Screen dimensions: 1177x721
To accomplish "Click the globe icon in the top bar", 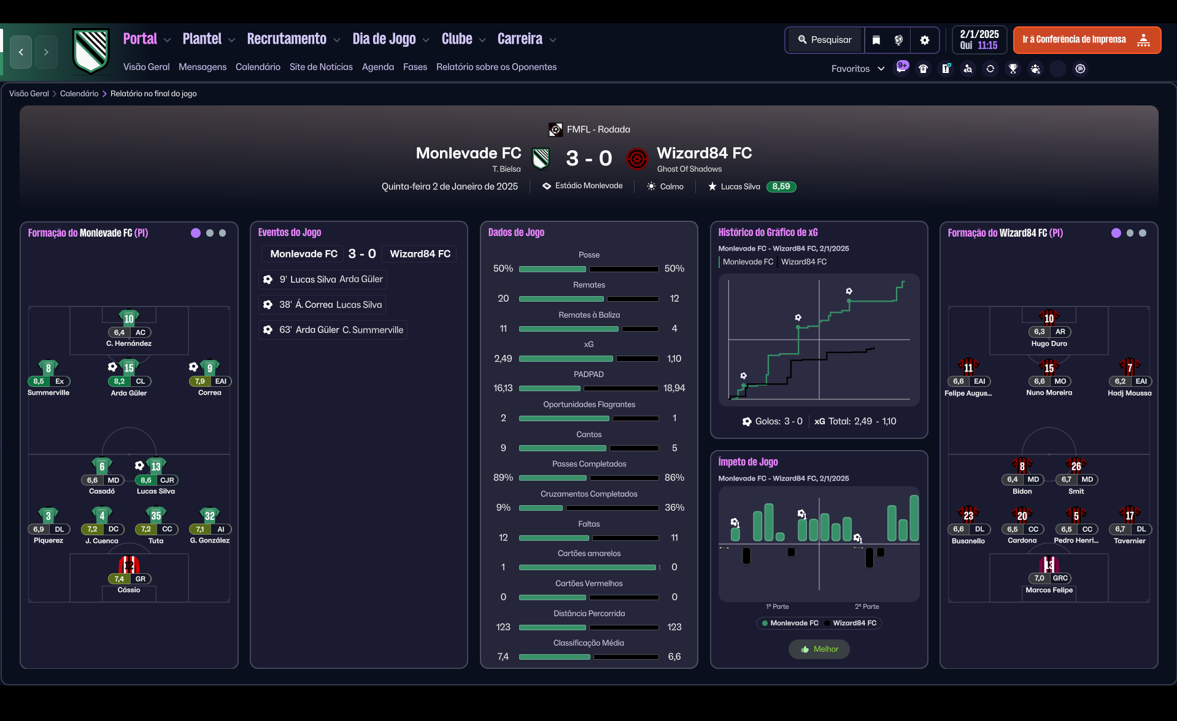I will pos(898,40).
